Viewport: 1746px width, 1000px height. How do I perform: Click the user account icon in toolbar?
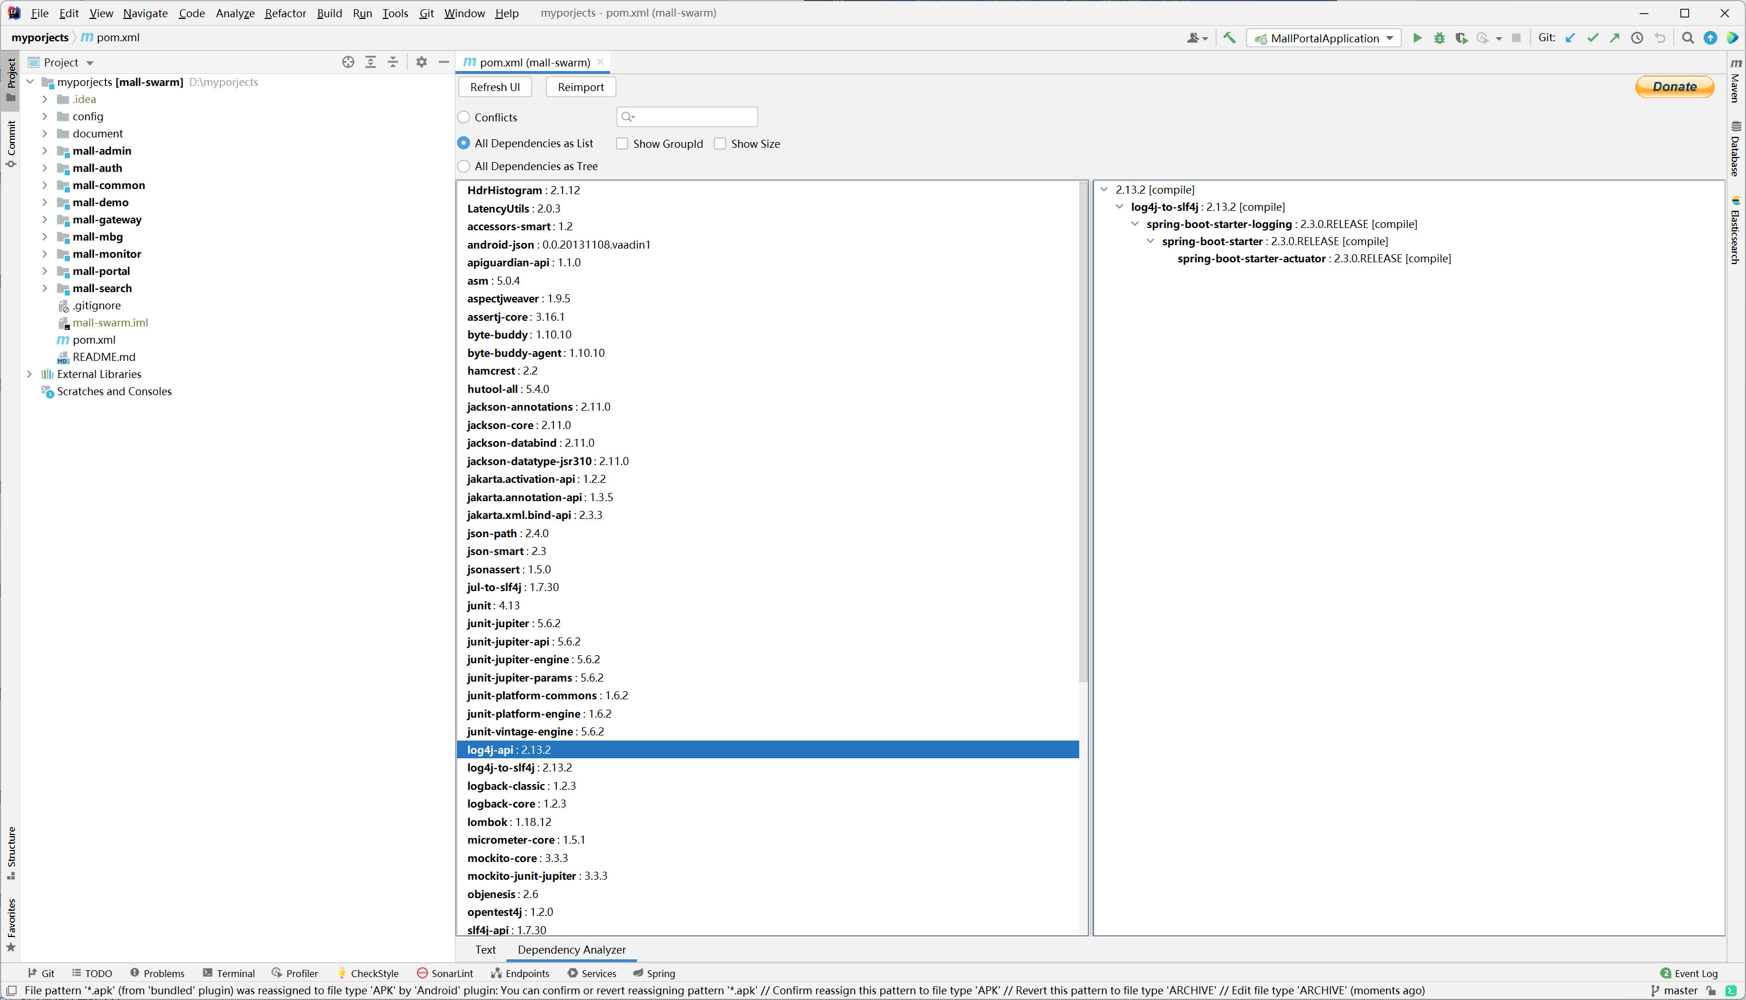[1197, 38]
